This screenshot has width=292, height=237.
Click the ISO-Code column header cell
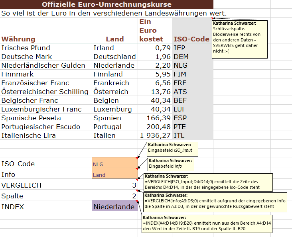pyautogui.click(x=191, y=39)
